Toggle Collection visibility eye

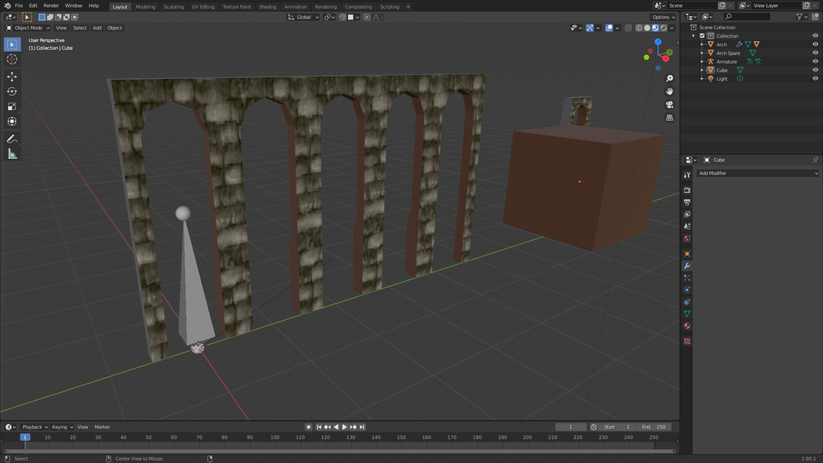pyautogui.click(x=815, y=36)
